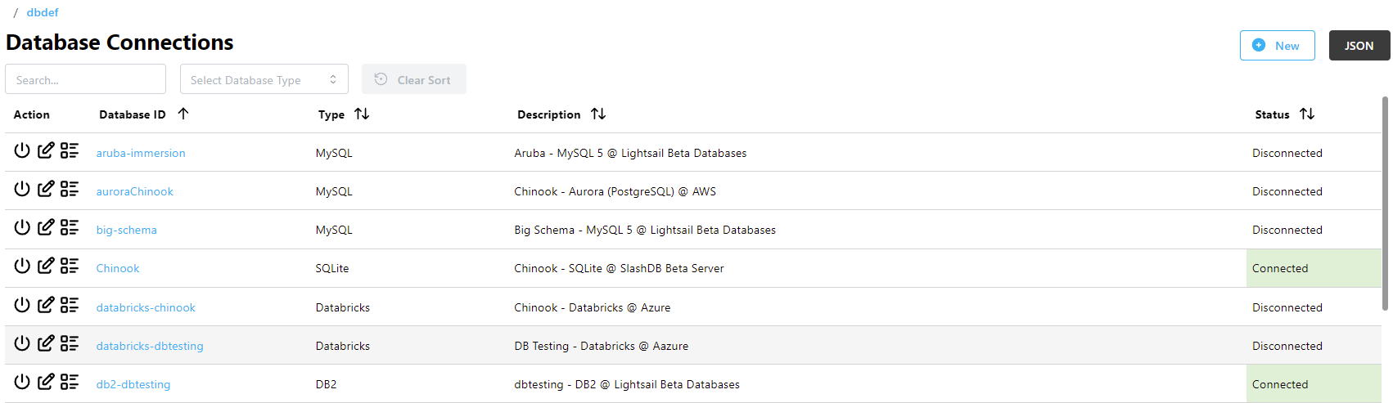Image resolution: width=1393 pixels, height=403 pixels.
Task: Edit the auroraChinook database configuration
Action: (x=46, y=190)
